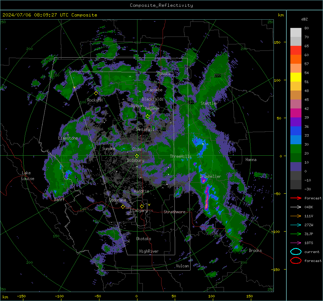Click the Lacombe label
323x301 pixels.
click(x=155, y=90)
